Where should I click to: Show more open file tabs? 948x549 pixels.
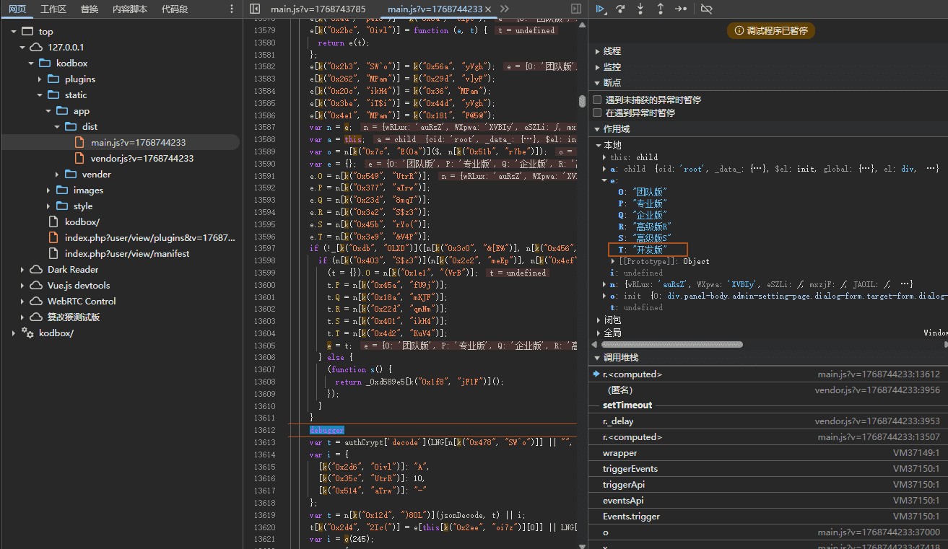click(504, 9)
